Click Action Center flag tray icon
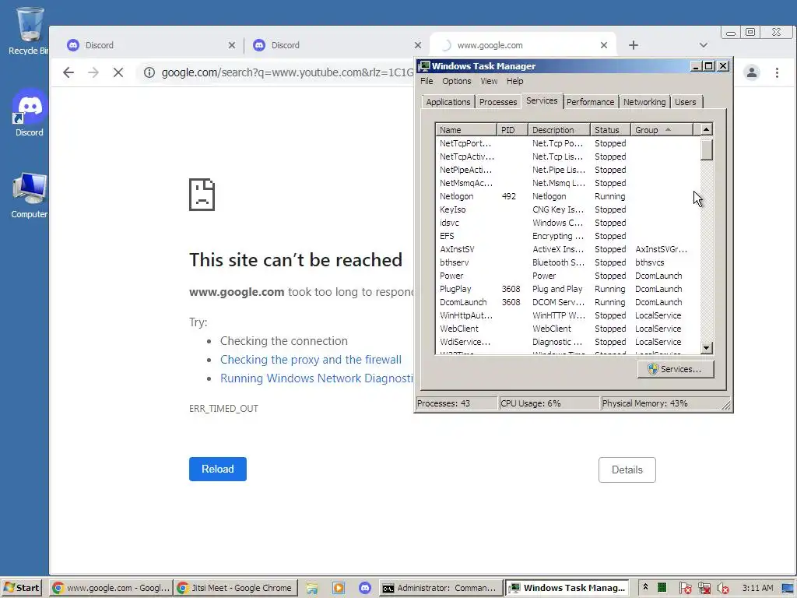Image resolution: width=797 pixels, height=598 pixels. (685, 589)
